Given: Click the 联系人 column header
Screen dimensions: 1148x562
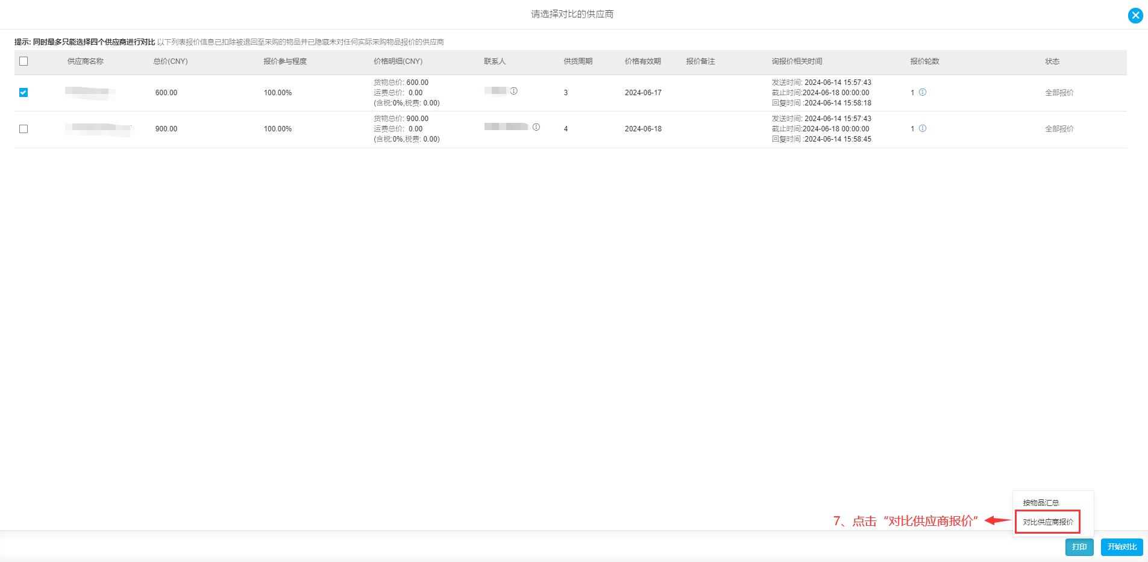Looking at the screenshot, I should point(495,61).
